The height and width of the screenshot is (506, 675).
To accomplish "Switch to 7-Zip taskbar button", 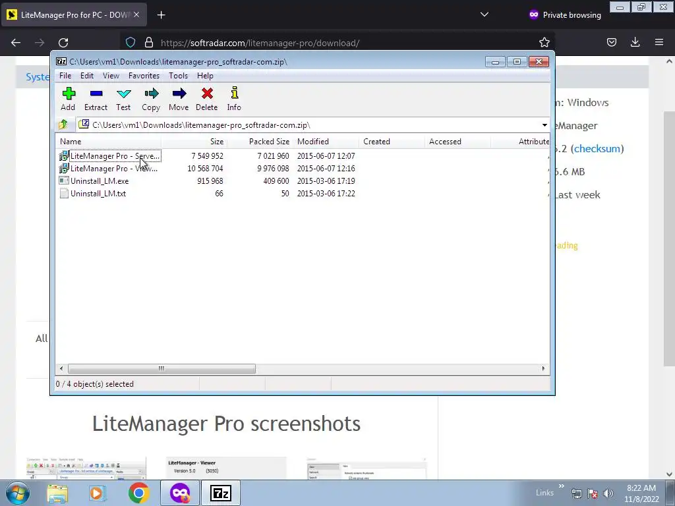I will (220, 493).
